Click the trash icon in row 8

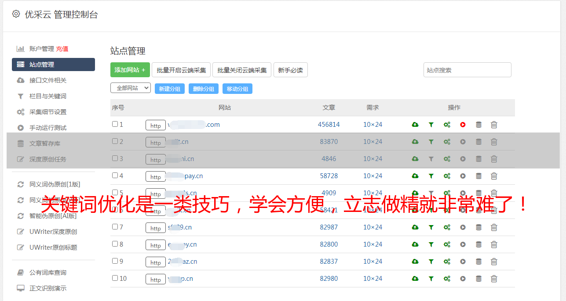494,244
